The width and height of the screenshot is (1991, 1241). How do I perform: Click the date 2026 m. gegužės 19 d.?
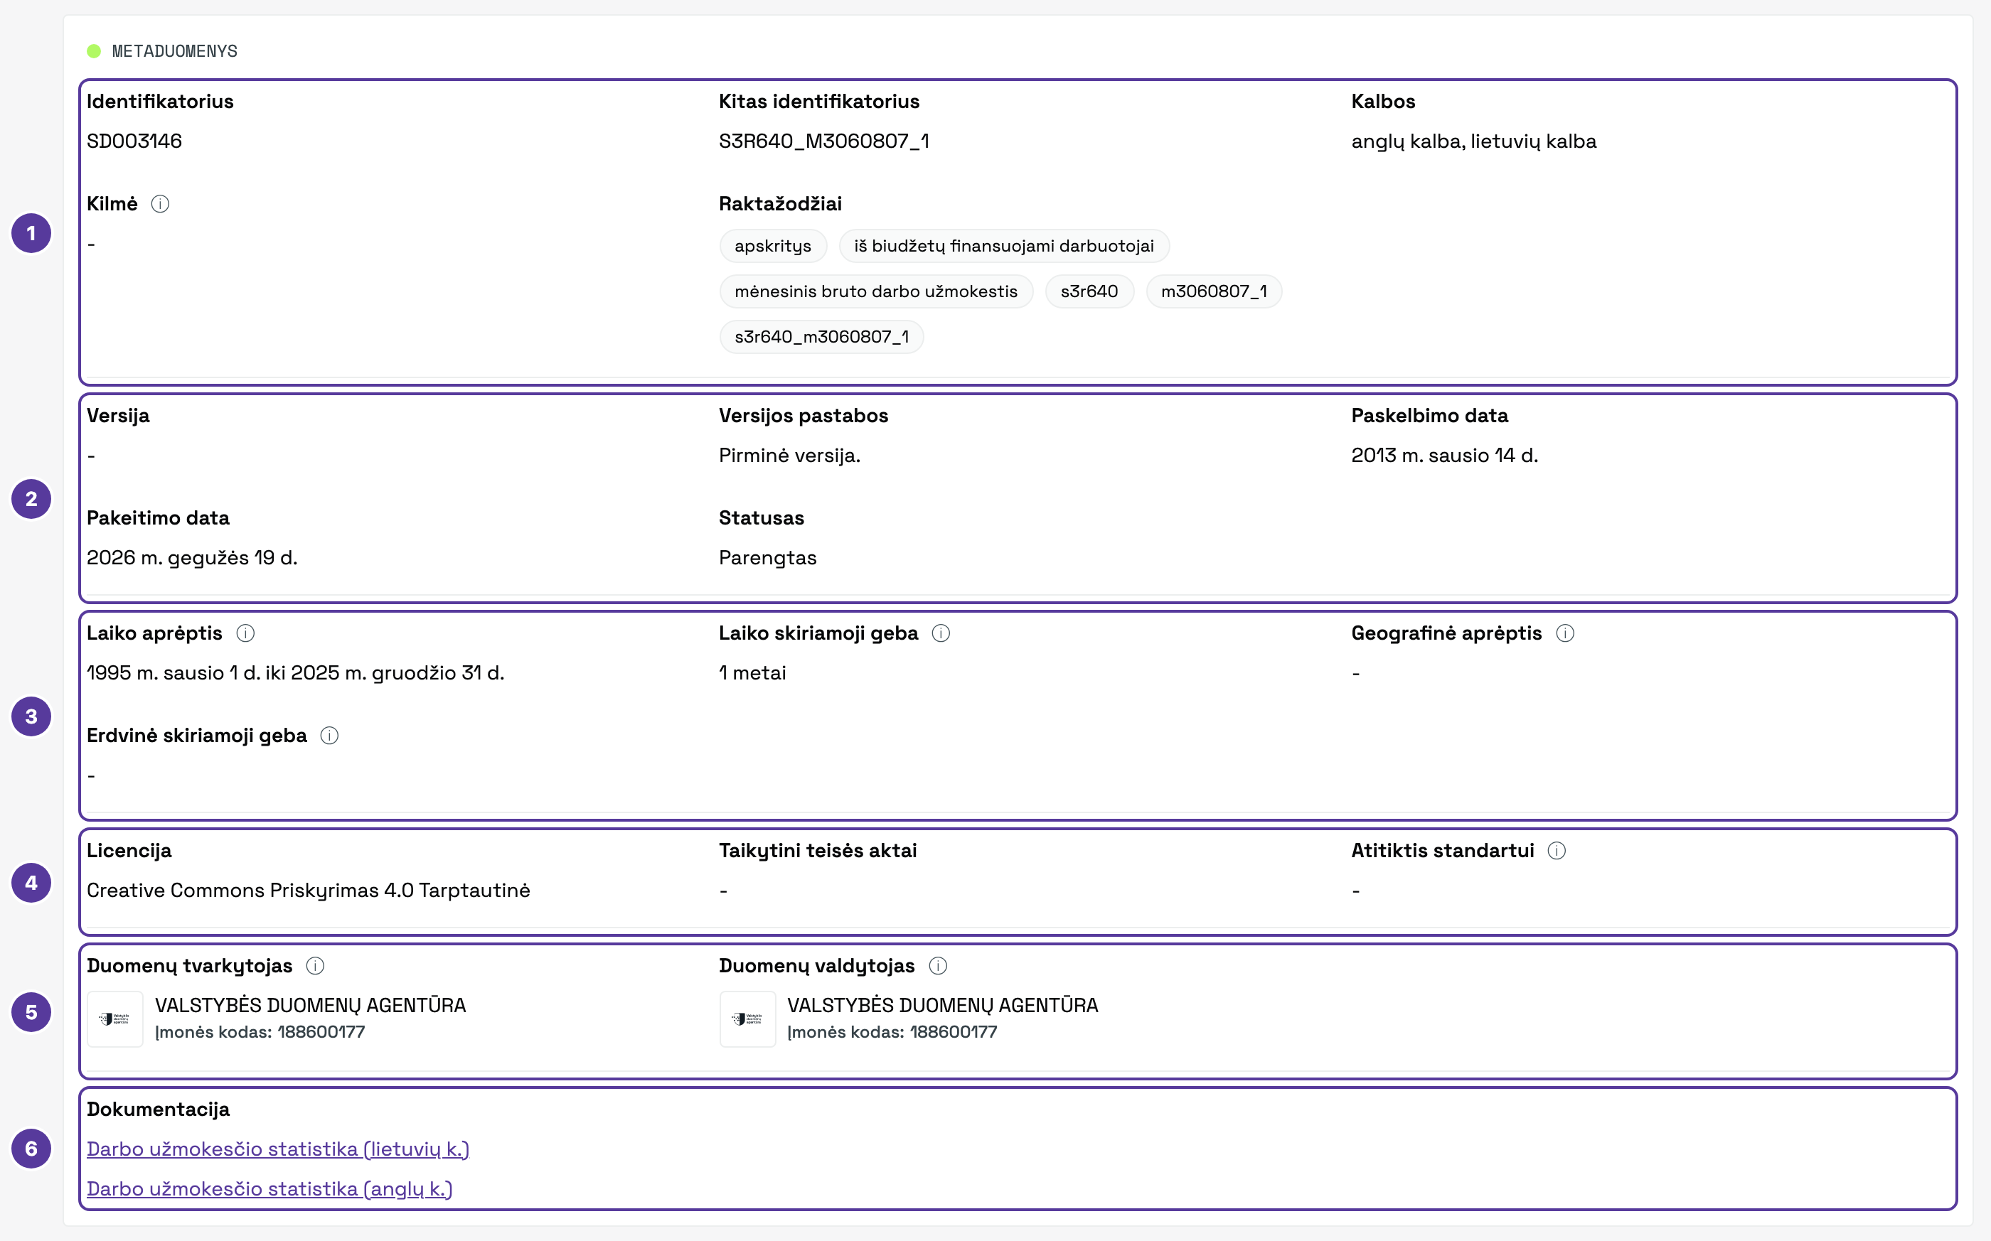click(192, 558)
